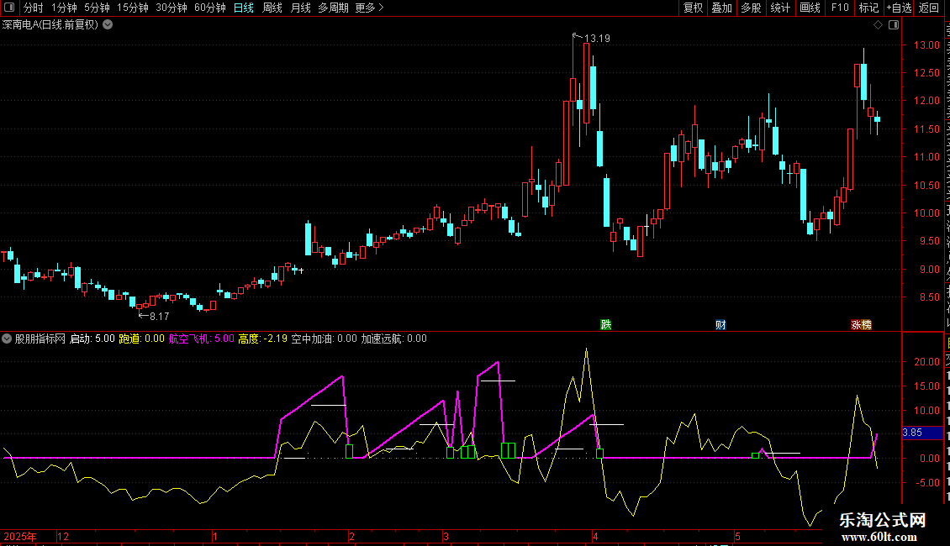Viewport: 950px width, 546px height.
Task: Toggle the chart pane split icon
Action: (x=894, y=25)
